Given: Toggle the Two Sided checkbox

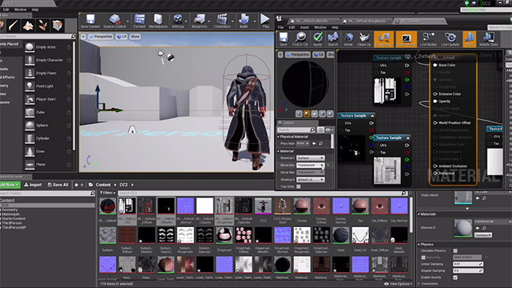Looking at the screenshot, I should tap(298, 187).
